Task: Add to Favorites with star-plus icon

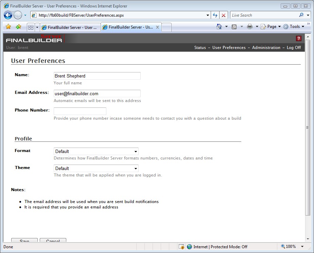Action: (x=18, y=27)
